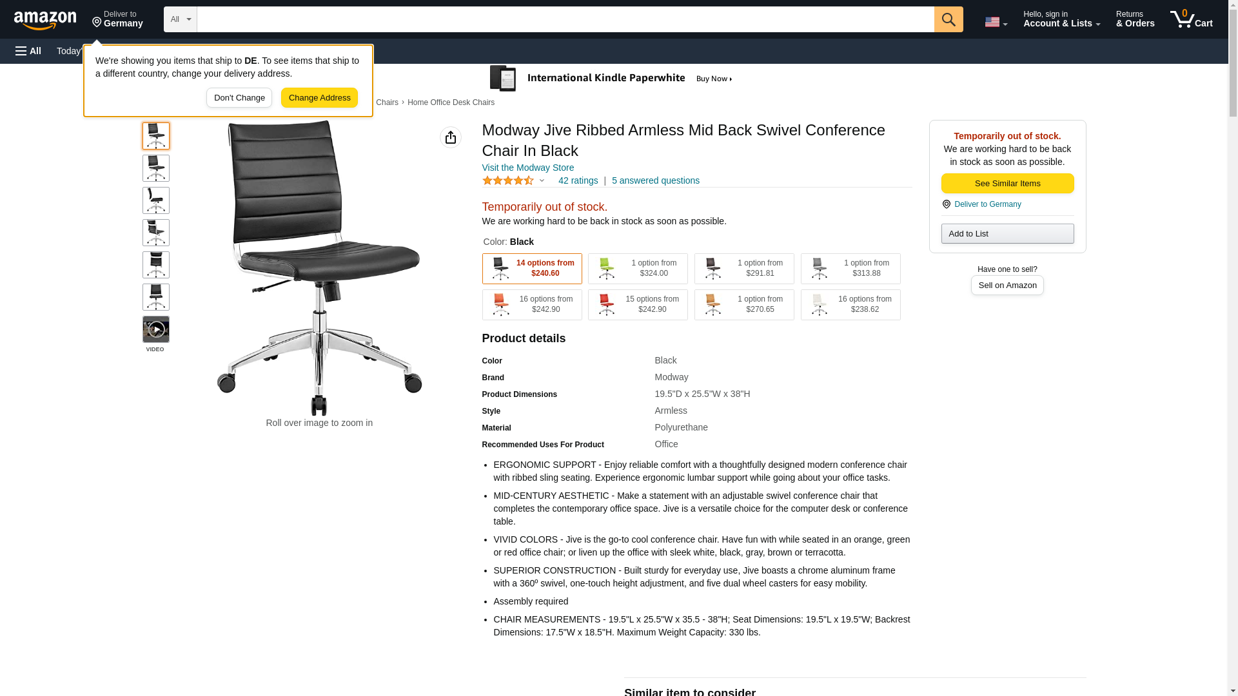Expand Account & Lists dropdown
This screenshot has width=1238, height=696.
(x=1061, y=19)
